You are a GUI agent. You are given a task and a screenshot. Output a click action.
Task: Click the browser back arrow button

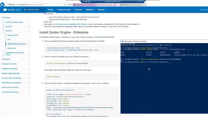pos(2,5)
